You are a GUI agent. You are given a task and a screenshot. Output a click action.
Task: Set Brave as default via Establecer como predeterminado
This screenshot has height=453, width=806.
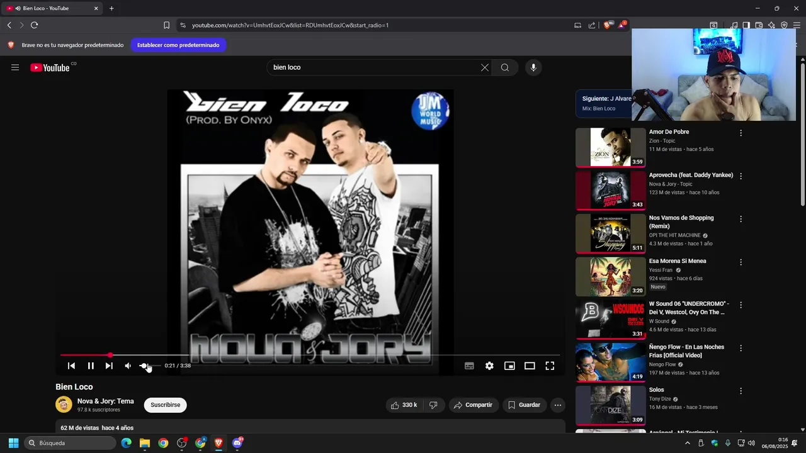[178, 45]
